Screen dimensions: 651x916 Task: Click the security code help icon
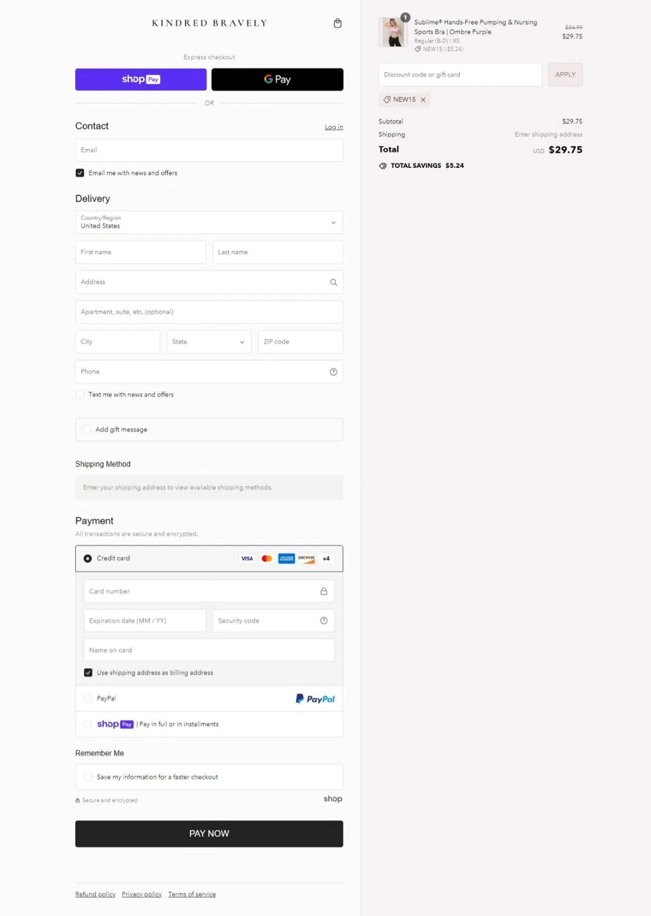(x=324, y=620)
